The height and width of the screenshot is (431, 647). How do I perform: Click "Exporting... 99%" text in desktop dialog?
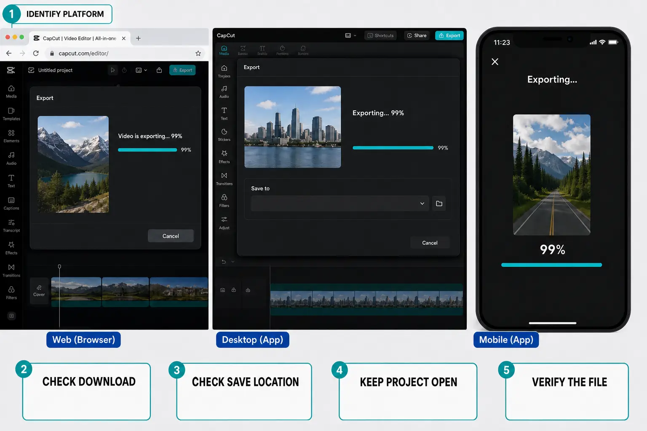[378, 113]
